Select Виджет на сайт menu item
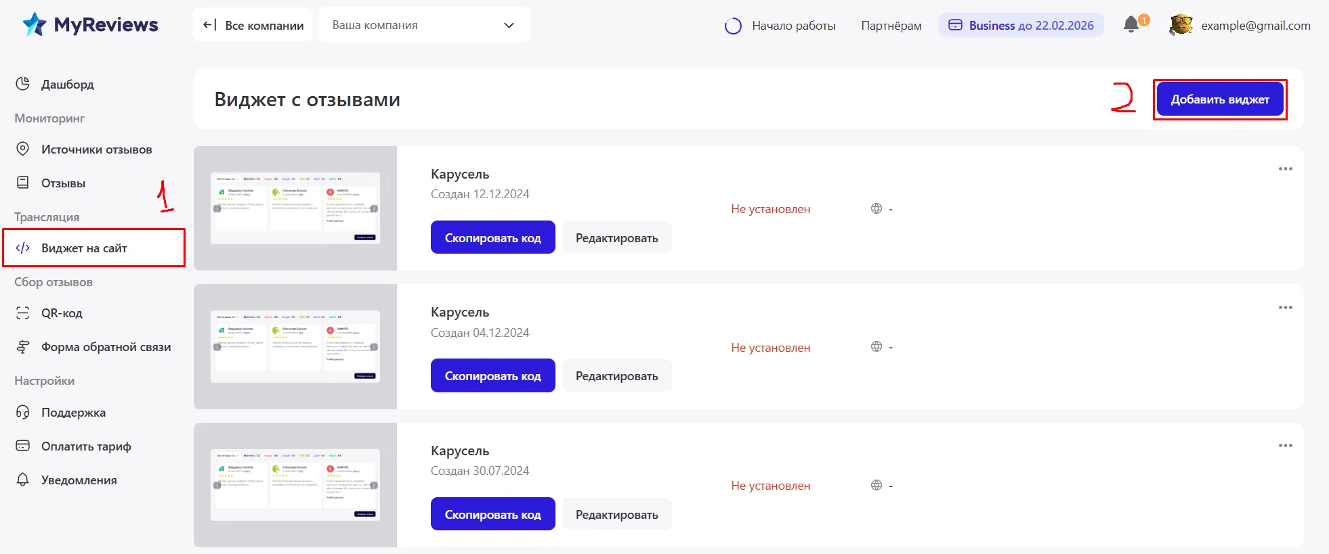Screen dimensions: 1329x554 pos(94,248)
